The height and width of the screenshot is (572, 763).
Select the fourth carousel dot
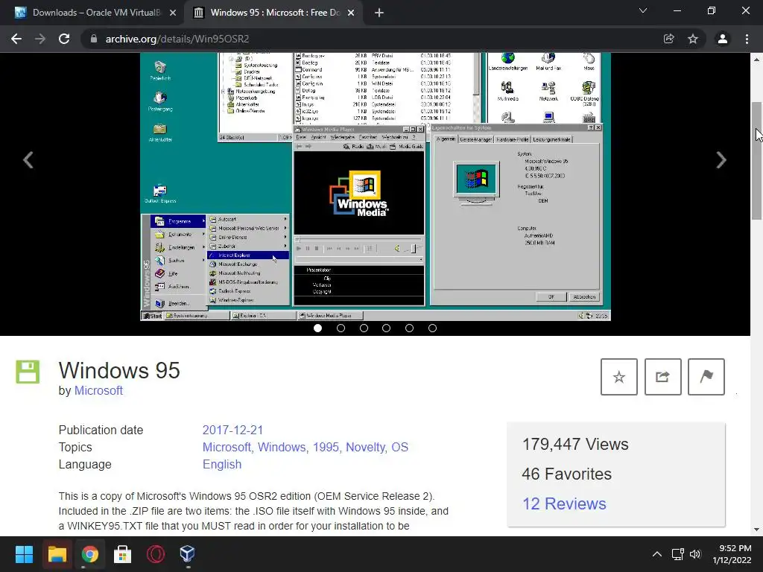tap(387, 328)
